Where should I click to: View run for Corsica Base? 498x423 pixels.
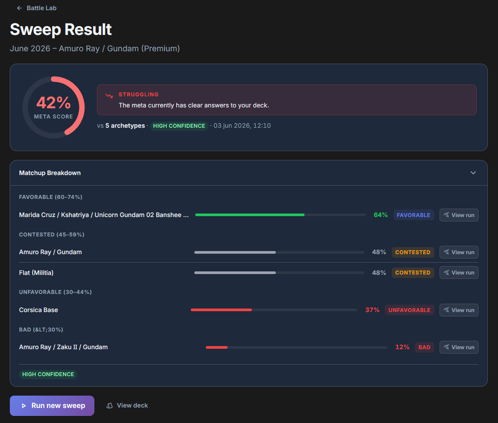click(x=459, y=310)
